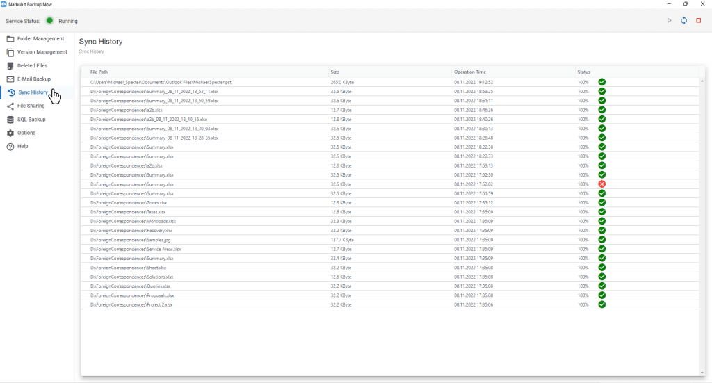Viewport: 712px width, 383px height.
Task: Sort by Size column header
Action: coord(334,72)
